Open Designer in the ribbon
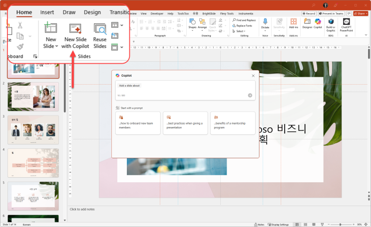The height and width of the screenshot is (227, 371). (307, 24)
